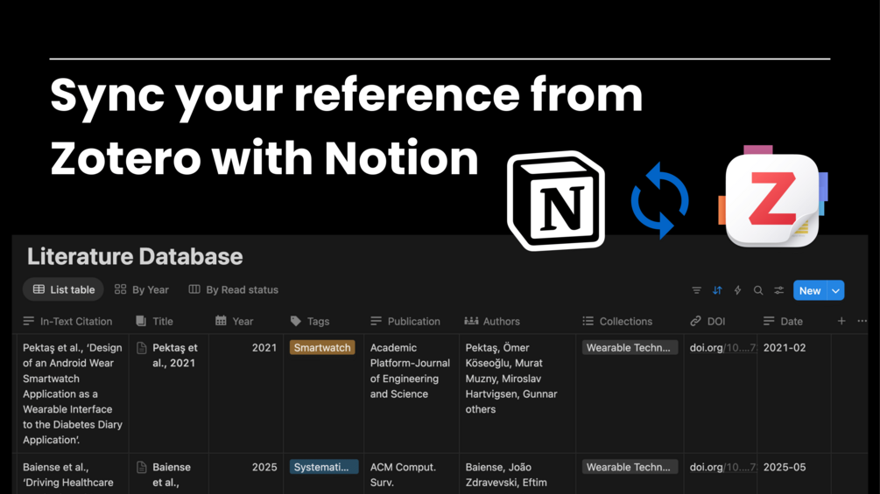880x494 pixels.
Task: Click the search magnifier icon
Action: [x=758, y=290]
